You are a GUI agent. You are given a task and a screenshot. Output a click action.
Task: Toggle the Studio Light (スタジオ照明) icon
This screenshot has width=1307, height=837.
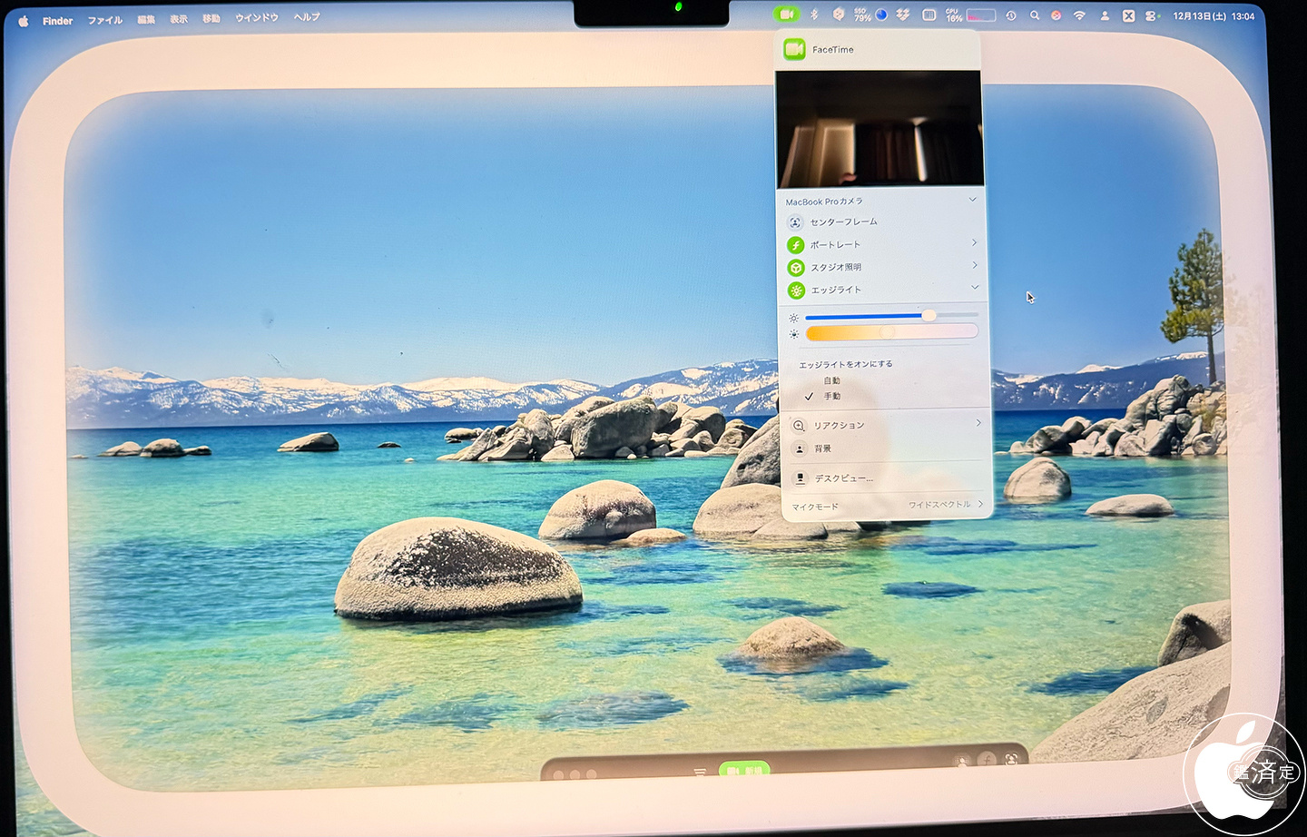795,268
